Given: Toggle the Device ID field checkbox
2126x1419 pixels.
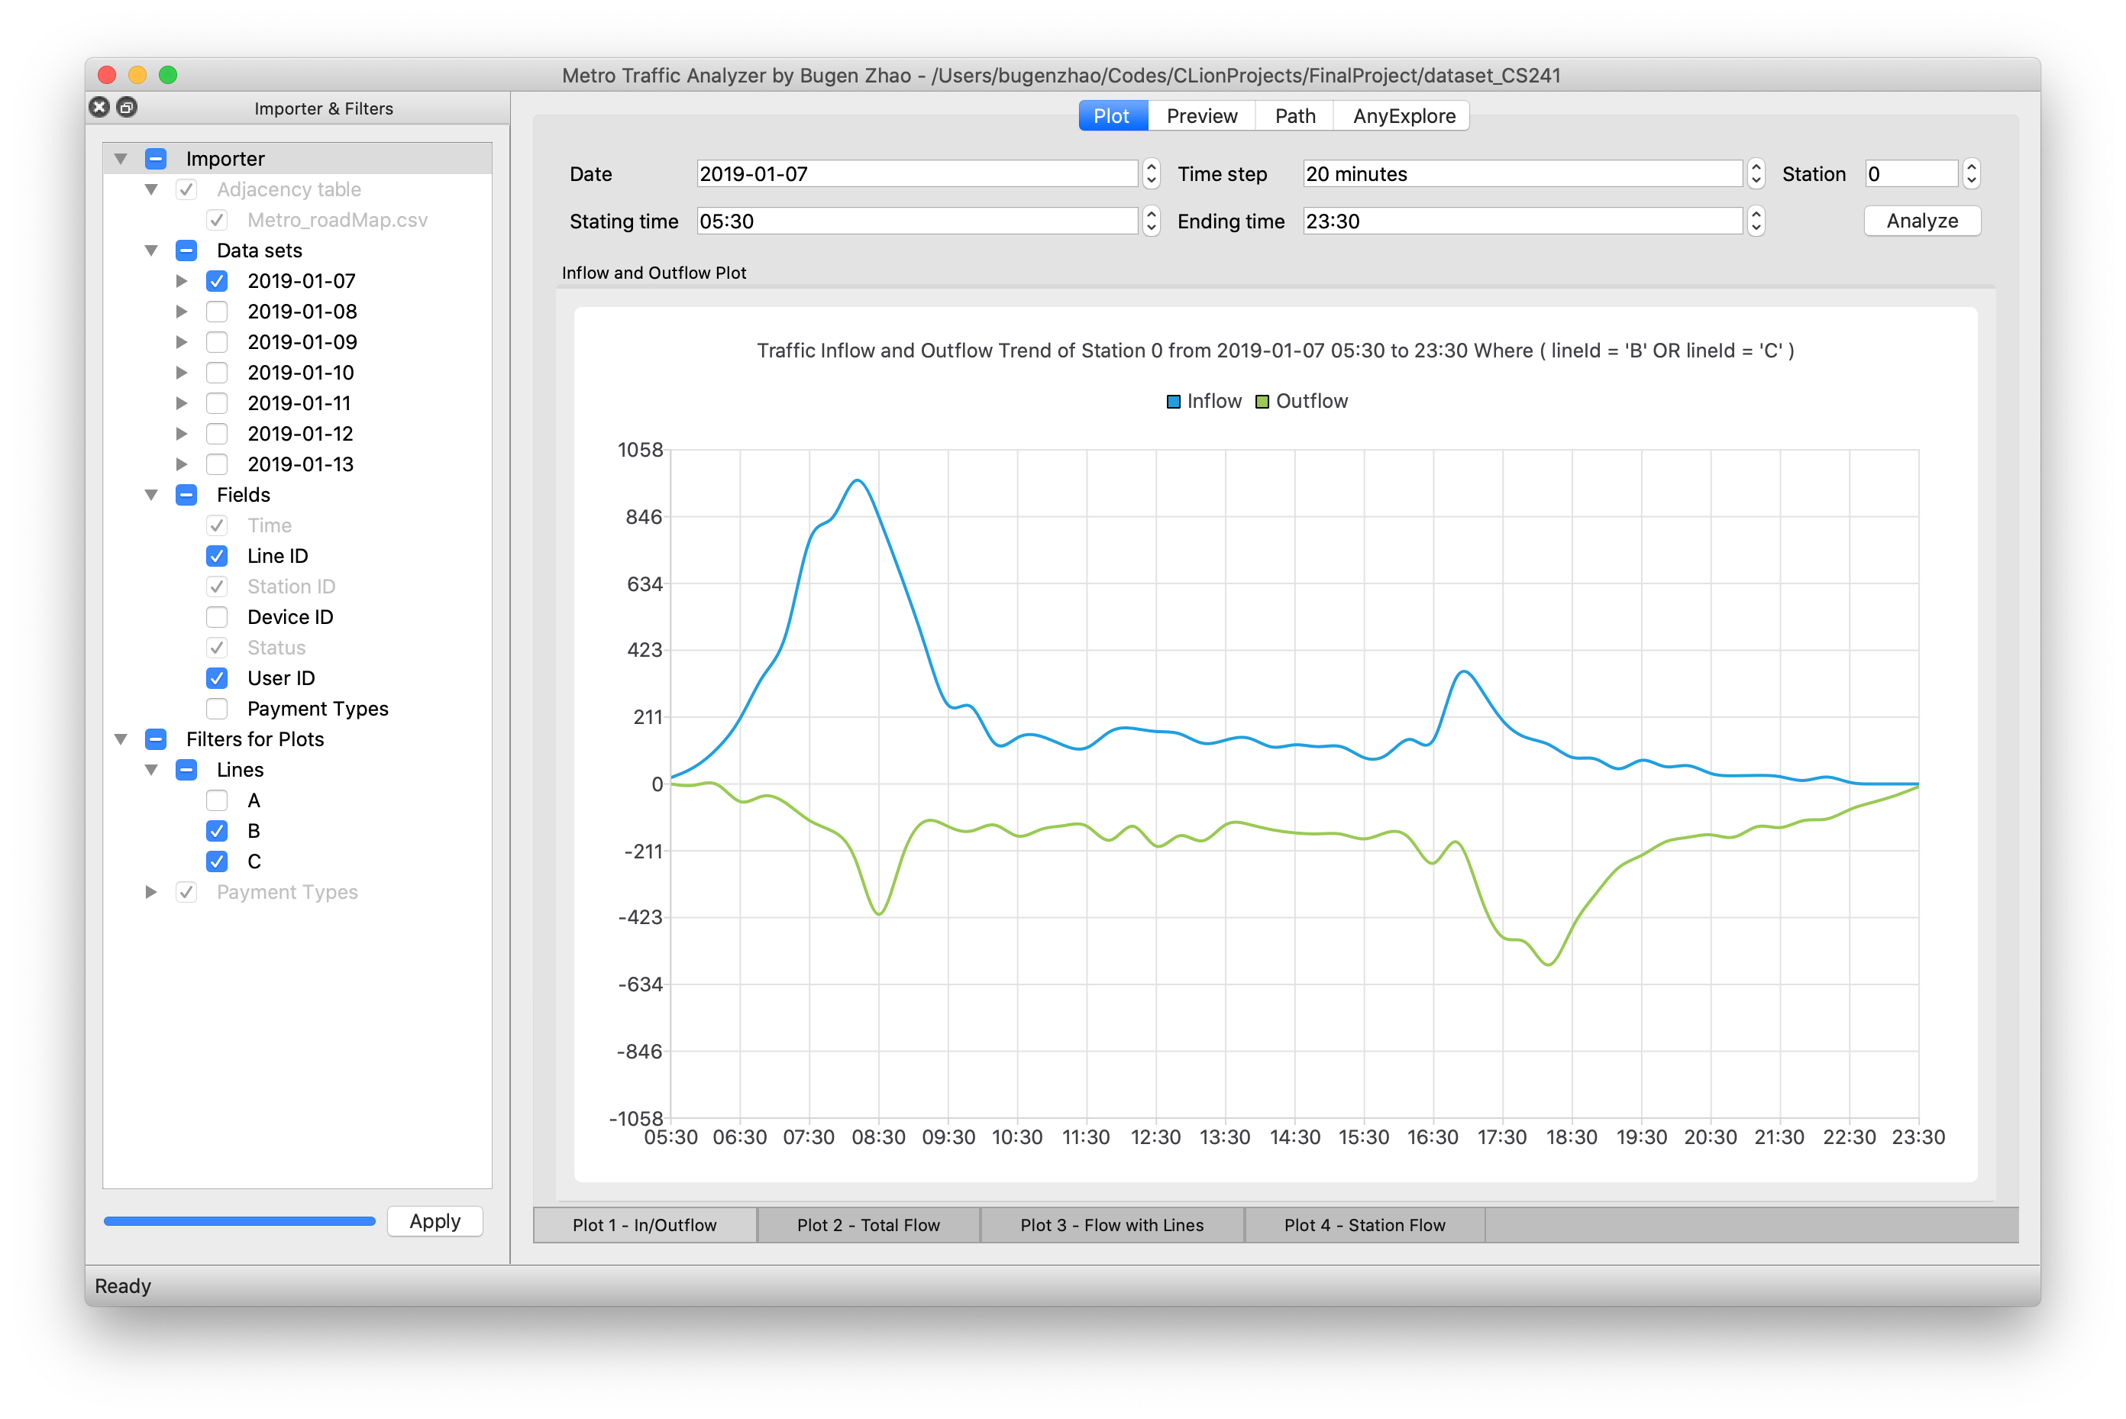Looking at the screenshot, I should (217, 617).
